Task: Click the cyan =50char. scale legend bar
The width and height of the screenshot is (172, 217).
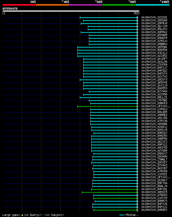Action: [122, 215]
